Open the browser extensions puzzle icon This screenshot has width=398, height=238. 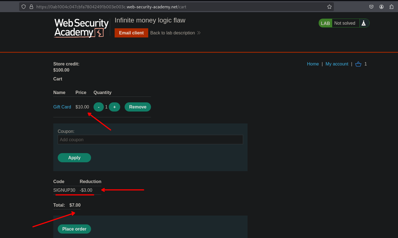(x=391, y=7)
